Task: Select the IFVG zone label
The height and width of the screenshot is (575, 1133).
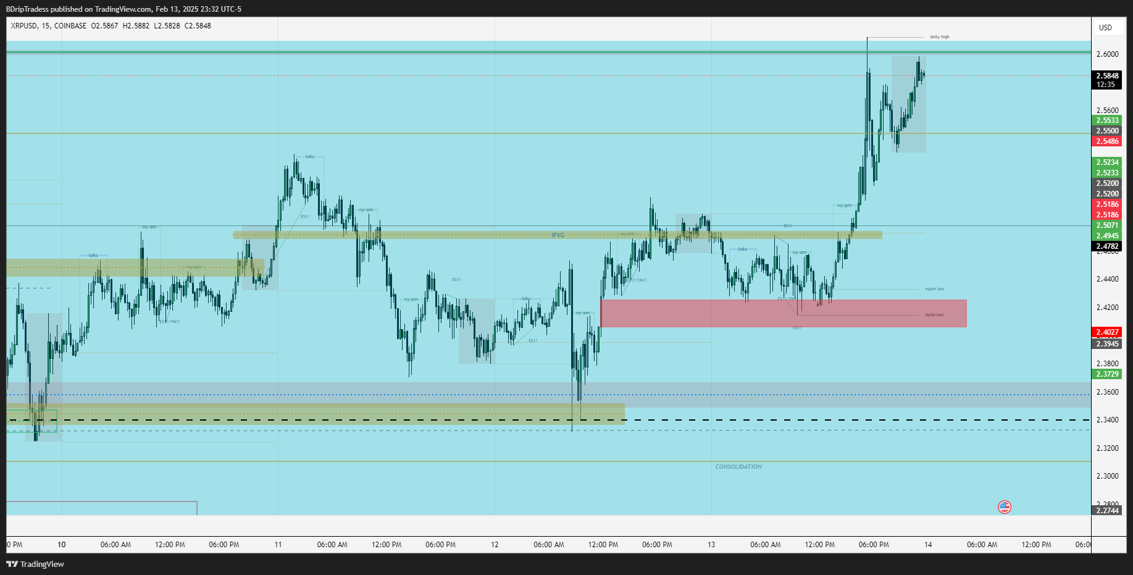Action: pyautogui.click(x=558, y=235)
